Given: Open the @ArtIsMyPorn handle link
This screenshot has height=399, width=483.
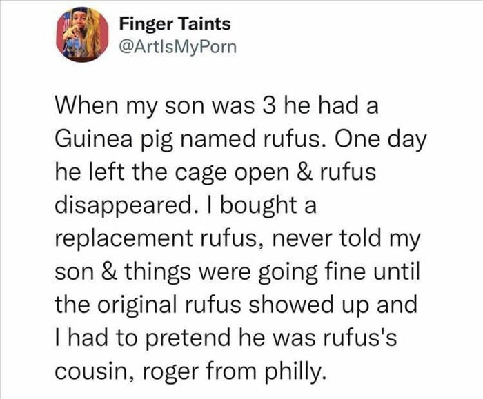Looking at the screenshot, I should pyautogui.click(x=178, y=47).
